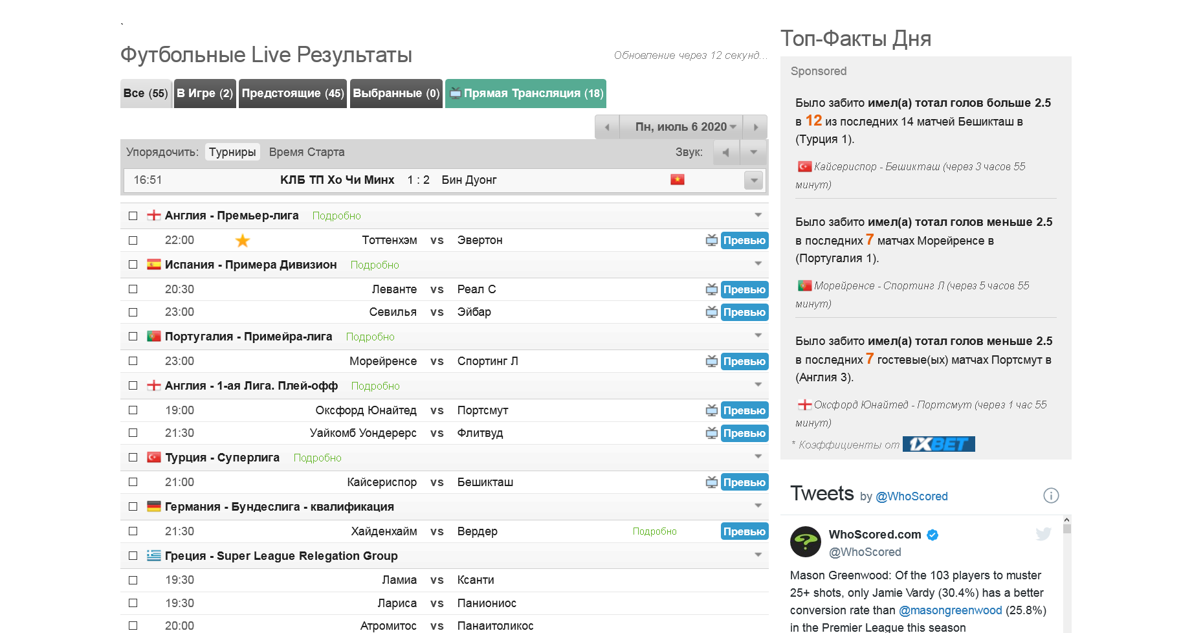Collapse the Португалия - Примейра-лига section
This screenshot has height=633, width=1192.
tap(758, 335)
